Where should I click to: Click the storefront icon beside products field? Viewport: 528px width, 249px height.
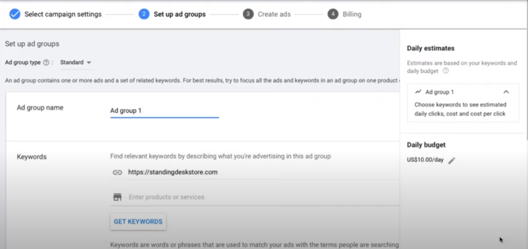(118, 197)
